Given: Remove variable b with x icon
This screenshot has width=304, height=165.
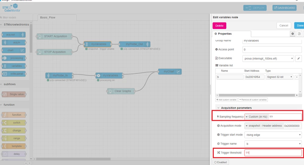Looking at the screenshot, I should click(297, 77).
